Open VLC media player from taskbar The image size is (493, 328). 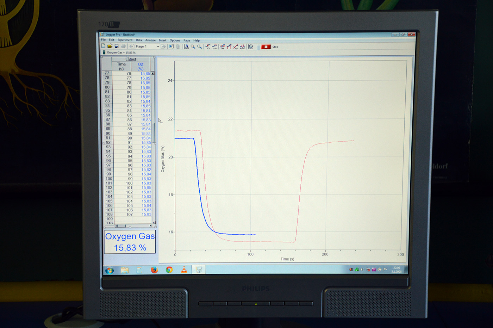[x=184, y=270]
